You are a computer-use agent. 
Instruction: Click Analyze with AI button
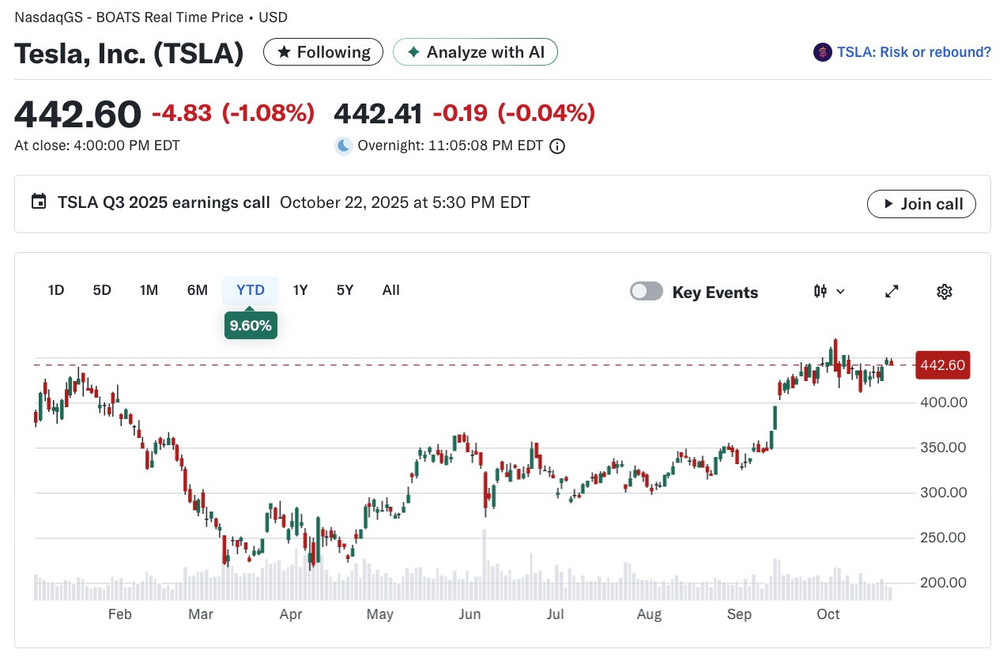tap(476, 52)
